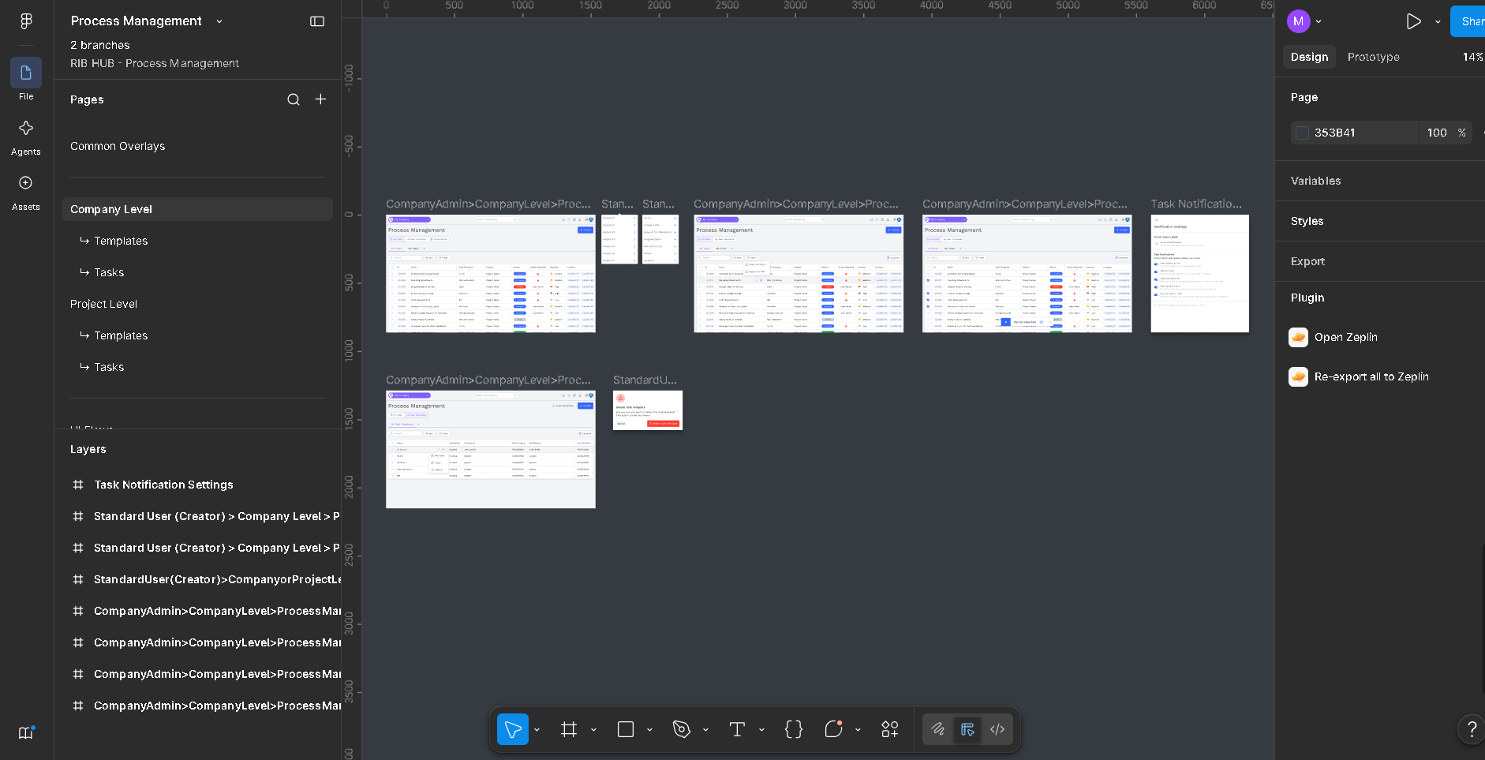1485x760 pixels.
Task: Click the 'Task Notificatio...' frame title on canvas
Action: [1196, 204]
